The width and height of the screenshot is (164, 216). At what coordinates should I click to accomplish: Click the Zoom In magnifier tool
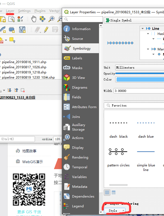pyautogui.click(x=51, y=19)
